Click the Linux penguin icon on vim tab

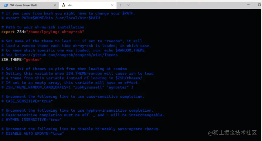[63, 5]
